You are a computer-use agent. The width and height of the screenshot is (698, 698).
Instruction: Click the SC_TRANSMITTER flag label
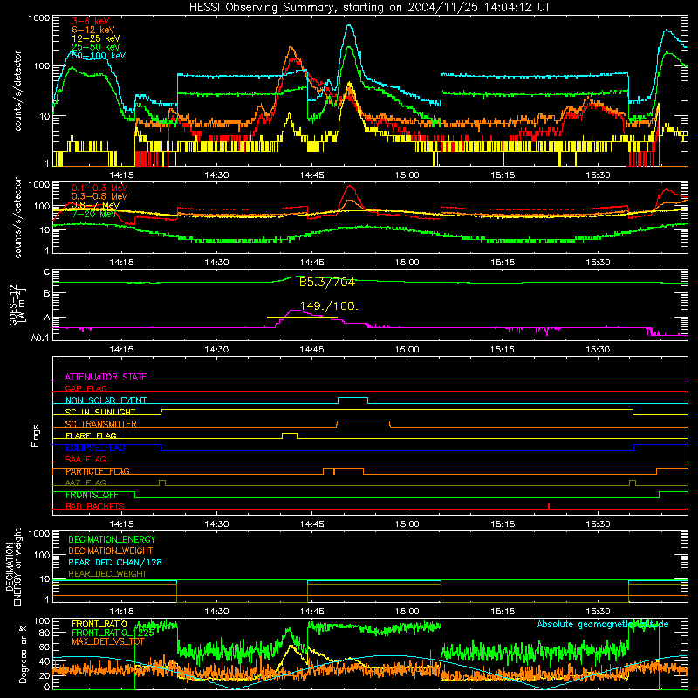[x=101, y=424]
